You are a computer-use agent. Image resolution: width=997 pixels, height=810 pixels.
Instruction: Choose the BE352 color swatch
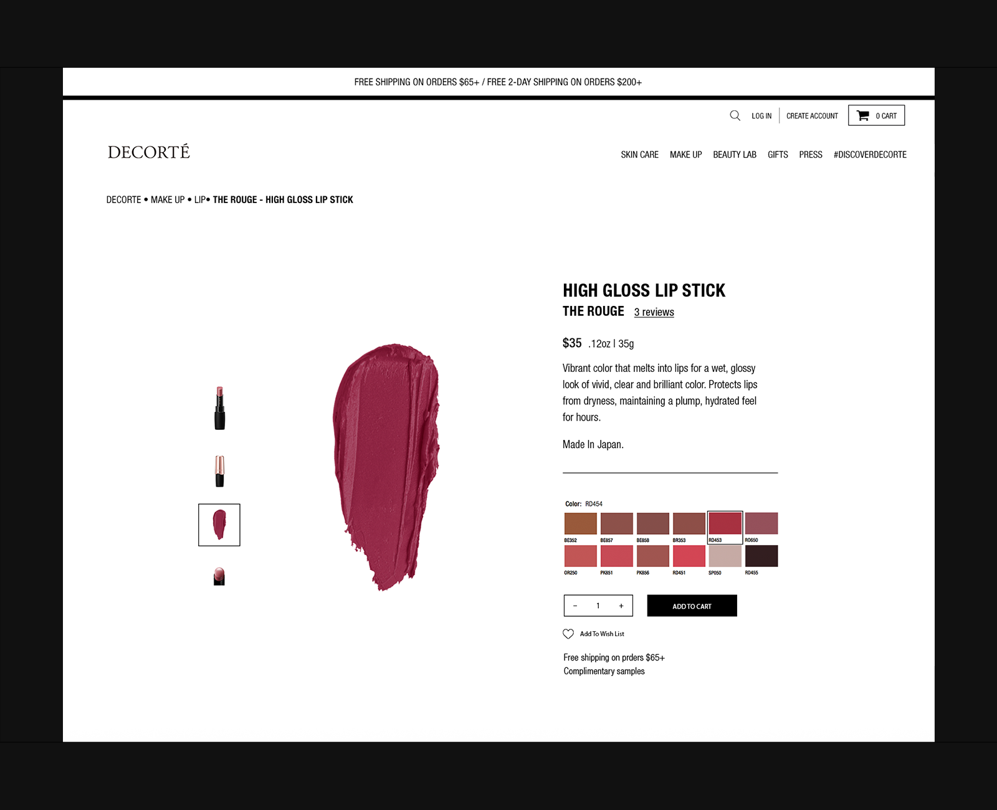580,523
